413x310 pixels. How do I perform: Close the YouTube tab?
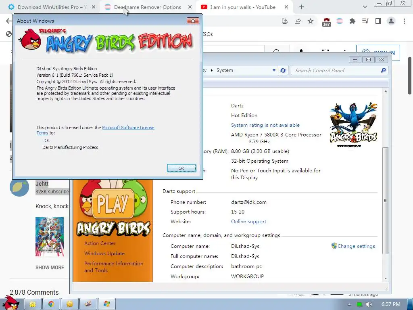click(x=286, y=7)
